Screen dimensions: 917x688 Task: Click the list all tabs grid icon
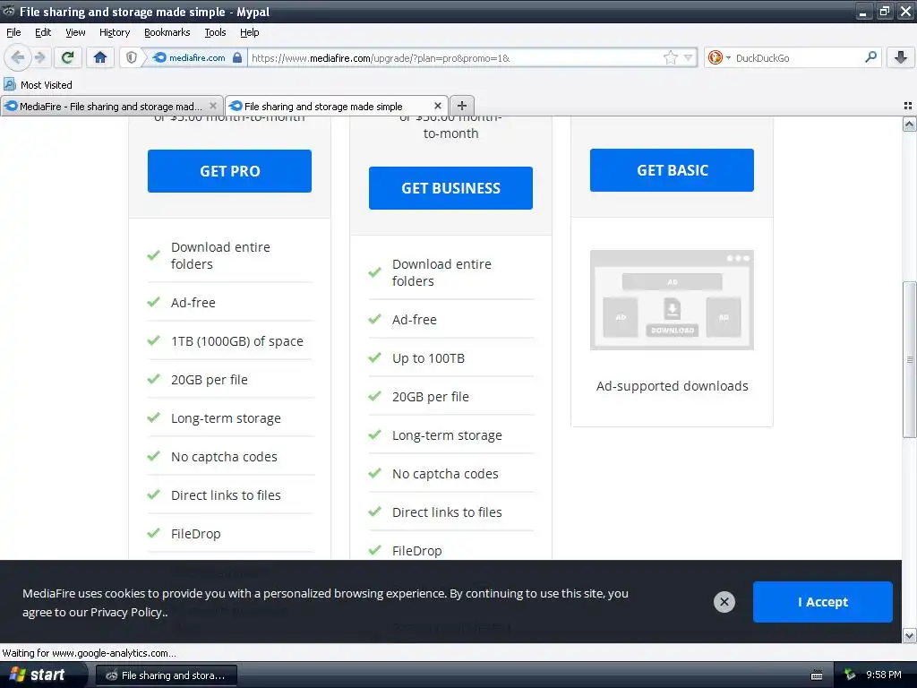click(x=908, y=106)
